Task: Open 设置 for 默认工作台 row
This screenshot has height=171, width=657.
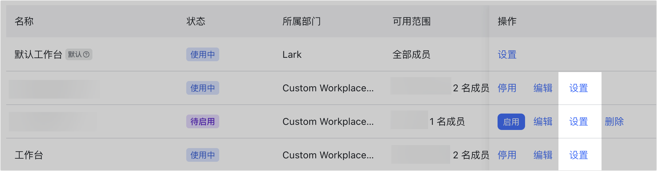Action: pos(507,55)
